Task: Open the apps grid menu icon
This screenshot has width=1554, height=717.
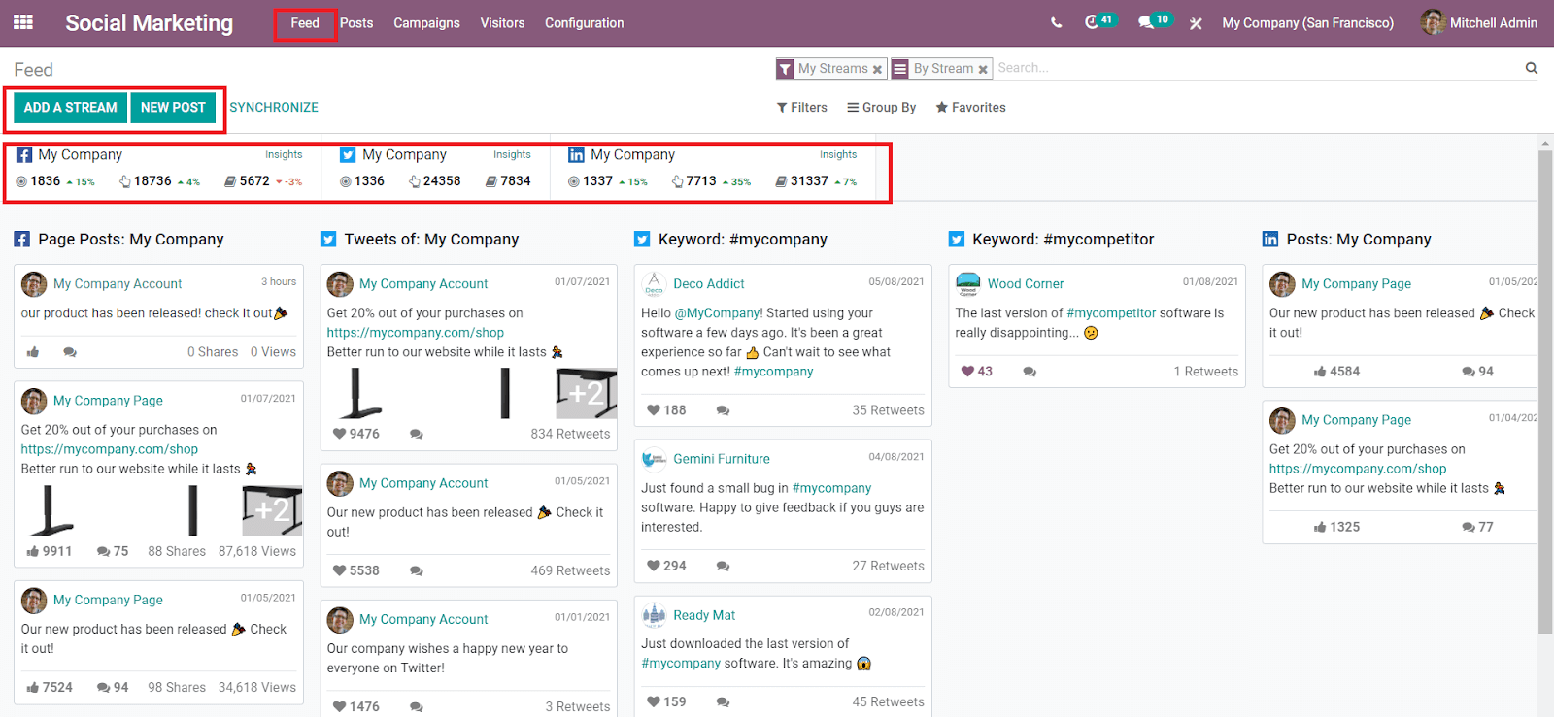Action: point(23,22)
